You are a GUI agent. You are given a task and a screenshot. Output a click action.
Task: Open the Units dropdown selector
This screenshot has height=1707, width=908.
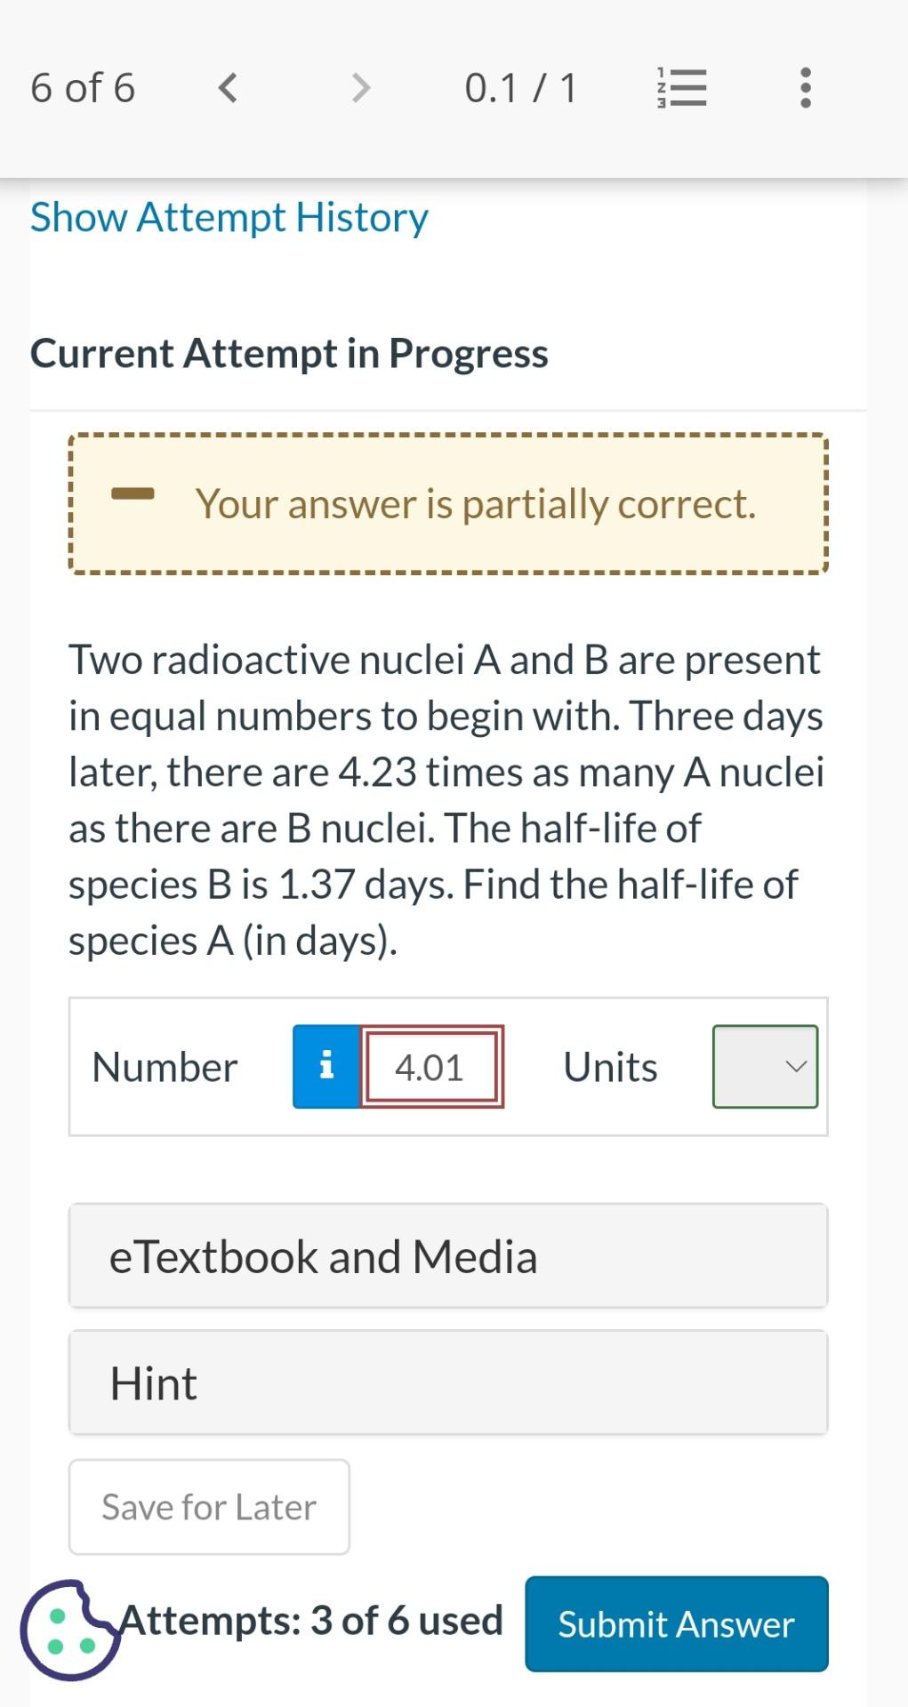[765, 1066]
